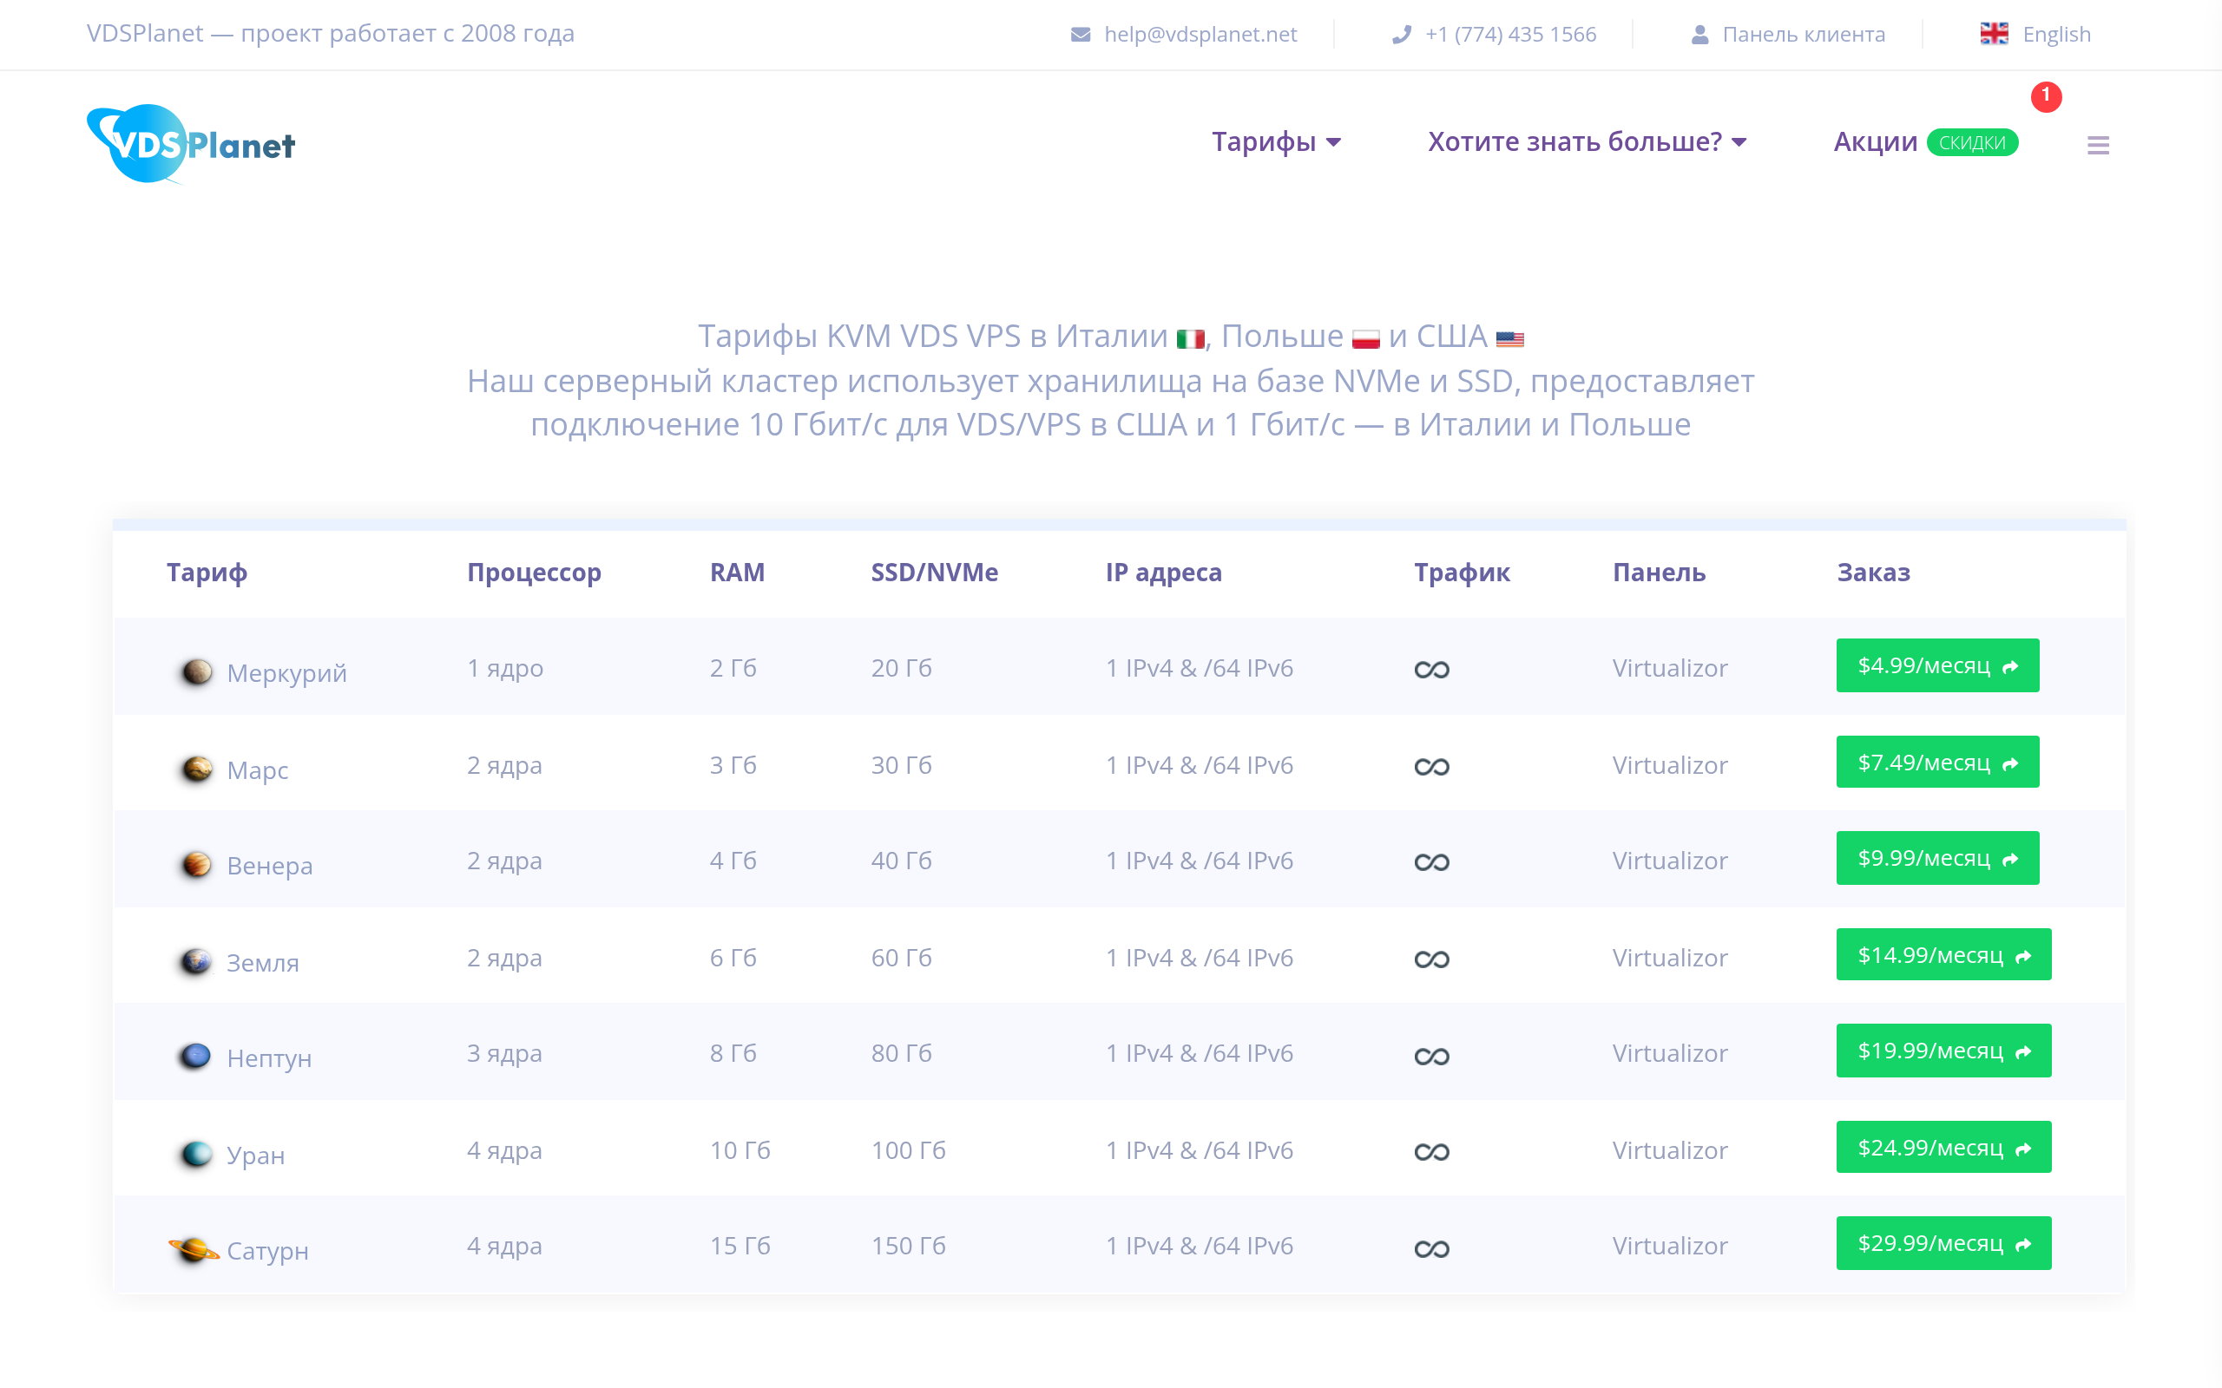
Task: Click the phone handset icon
Action: (1401, 34)
